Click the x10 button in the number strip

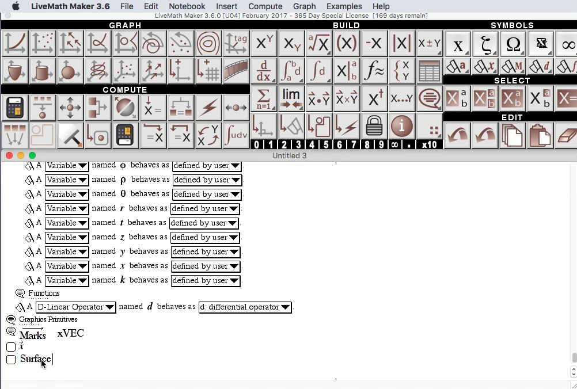pos(428,144)
